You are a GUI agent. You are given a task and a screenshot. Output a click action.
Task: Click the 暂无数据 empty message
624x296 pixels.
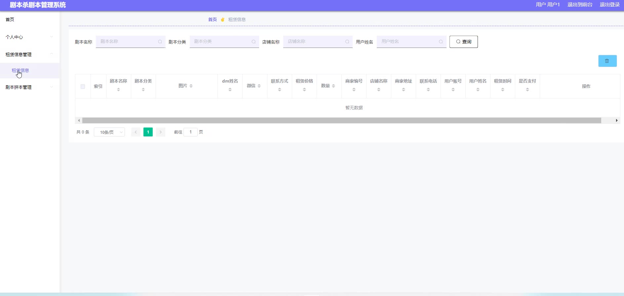354,108
